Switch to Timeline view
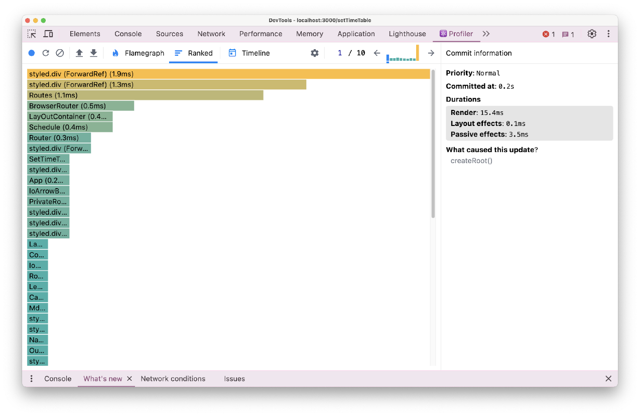Image resolution: width=640 pixels, height=416 pixels. [249, 53]
